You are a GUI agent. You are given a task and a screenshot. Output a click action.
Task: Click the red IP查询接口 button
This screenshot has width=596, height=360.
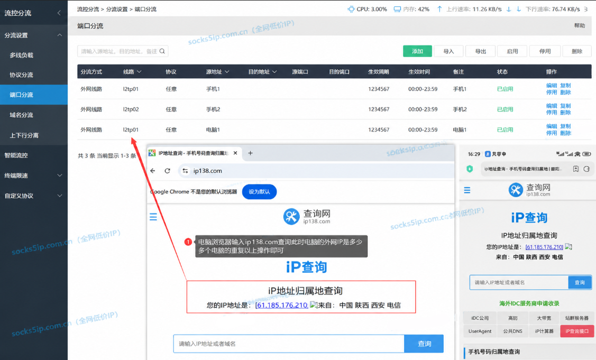coord(576,331)
